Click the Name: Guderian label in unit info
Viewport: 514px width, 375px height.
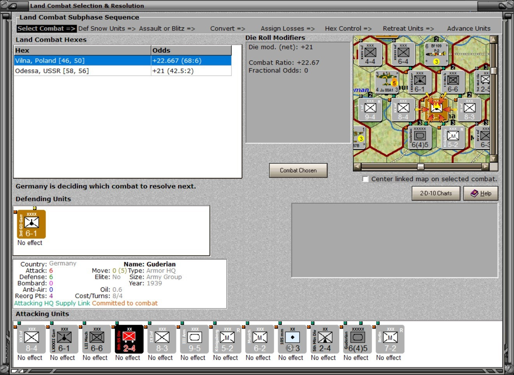[x=150, y=264]
